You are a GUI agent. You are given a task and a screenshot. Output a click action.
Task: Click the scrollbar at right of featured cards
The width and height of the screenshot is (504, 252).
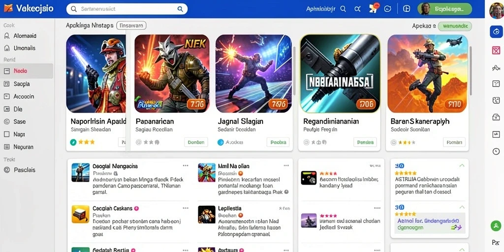[x=471, y=71]
